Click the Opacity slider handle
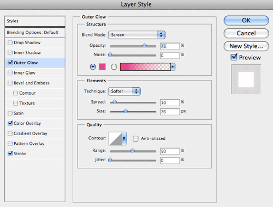273x207 pixels. tap(145, 45)
